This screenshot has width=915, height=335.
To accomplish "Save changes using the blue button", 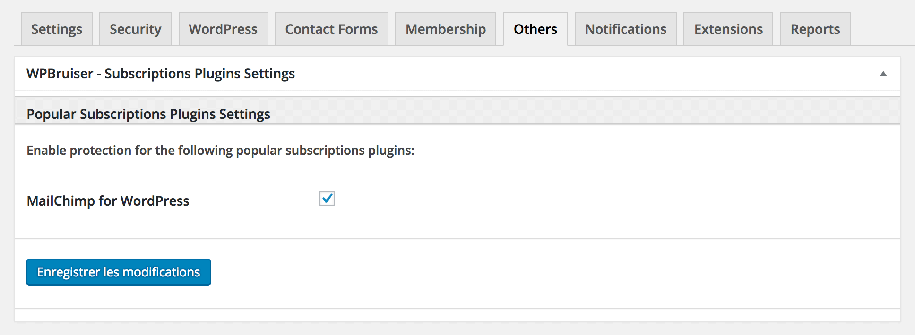I will 119,272.
